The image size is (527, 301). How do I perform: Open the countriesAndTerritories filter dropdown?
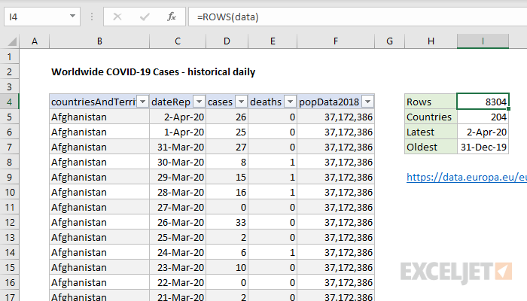143,102
